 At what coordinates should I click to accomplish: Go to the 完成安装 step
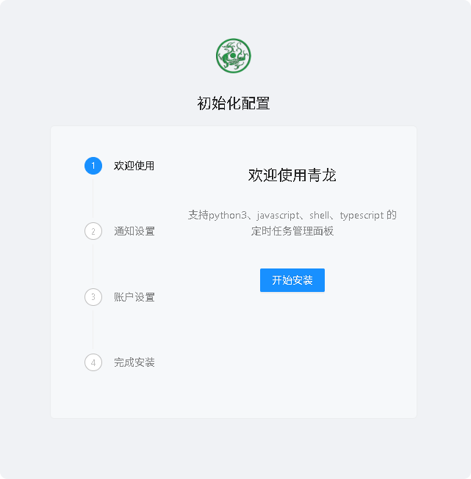click(134, 362)
